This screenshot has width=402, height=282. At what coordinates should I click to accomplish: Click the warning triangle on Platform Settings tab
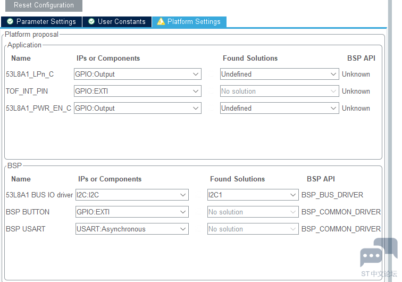pos(161,21)
